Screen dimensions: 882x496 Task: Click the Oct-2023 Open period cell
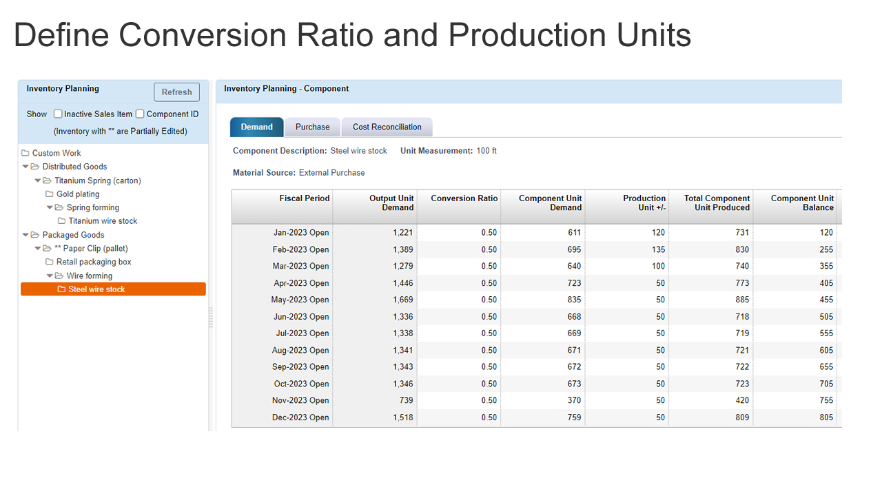click(x=282, y=384)
